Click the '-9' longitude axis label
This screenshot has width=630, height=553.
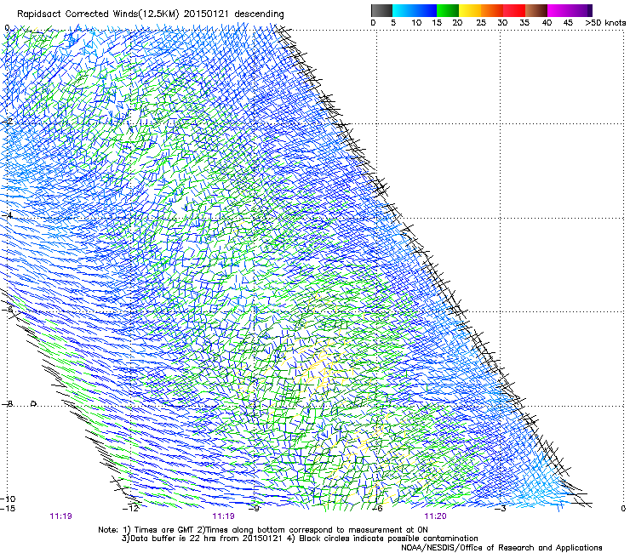click(255, 509)
